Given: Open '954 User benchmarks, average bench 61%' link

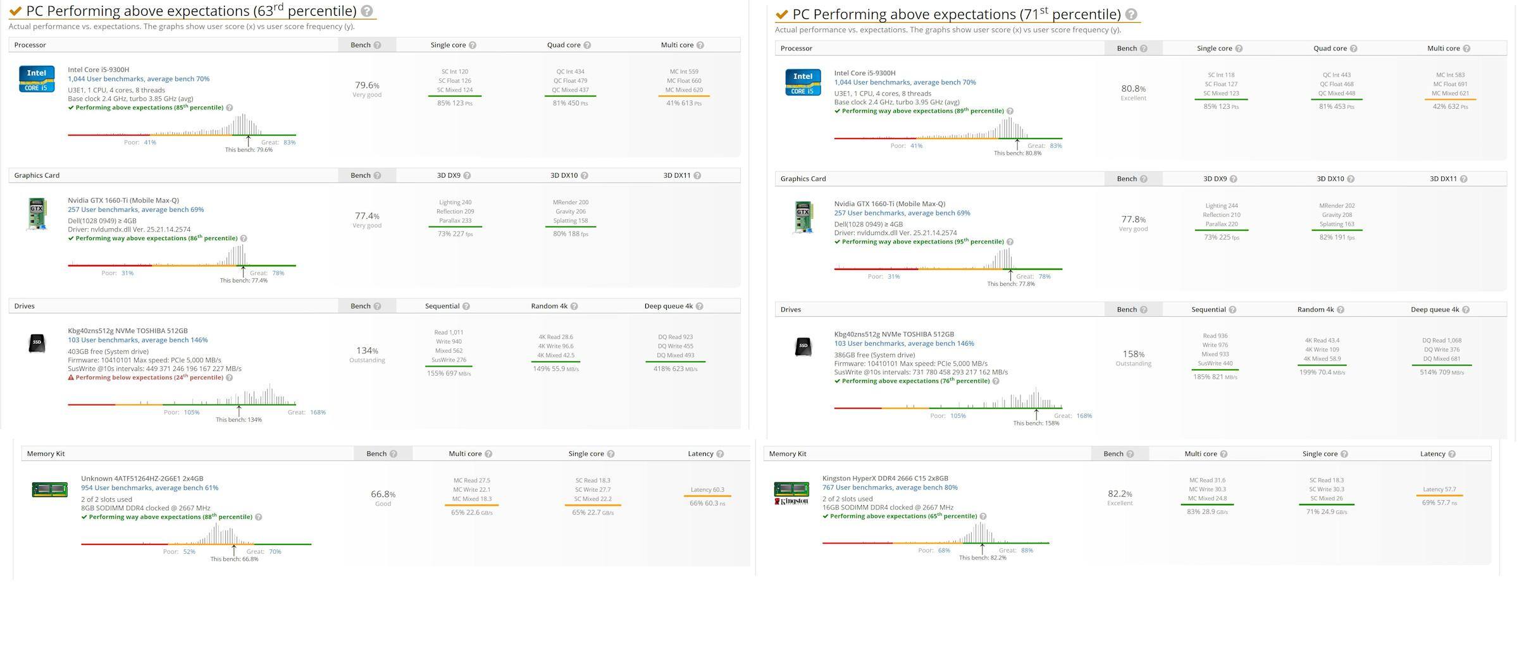Looking at the screenshot, I should pyautogui.click(x=149, y=488).
